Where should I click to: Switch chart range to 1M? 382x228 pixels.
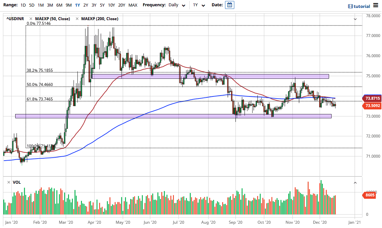(41, 5)
